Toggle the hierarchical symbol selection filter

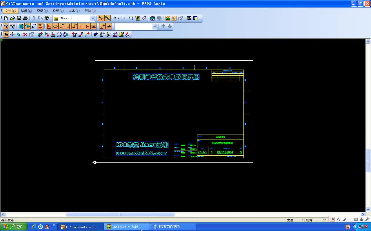point(49,26)
